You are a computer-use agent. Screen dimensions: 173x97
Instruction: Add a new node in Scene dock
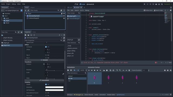(x=25, y=10)
